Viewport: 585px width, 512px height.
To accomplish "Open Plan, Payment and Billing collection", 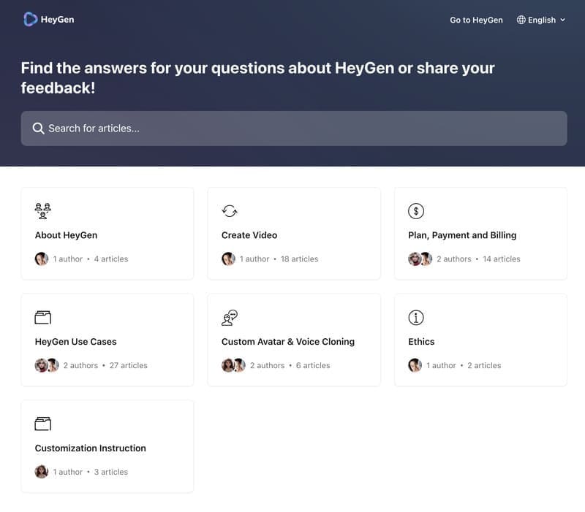I will coord(480,234).
